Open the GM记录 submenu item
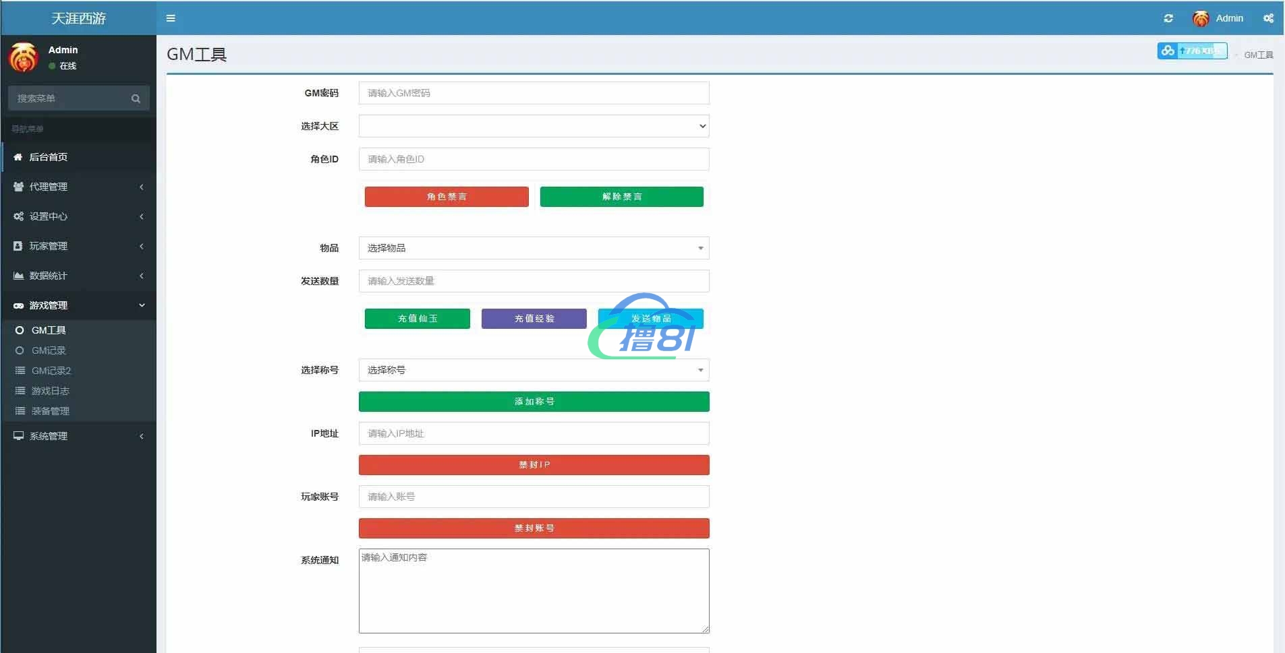 [x=49, y=350]
